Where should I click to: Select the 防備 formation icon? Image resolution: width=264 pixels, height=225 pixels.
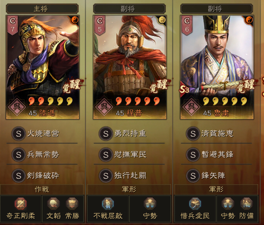(246, 204)
